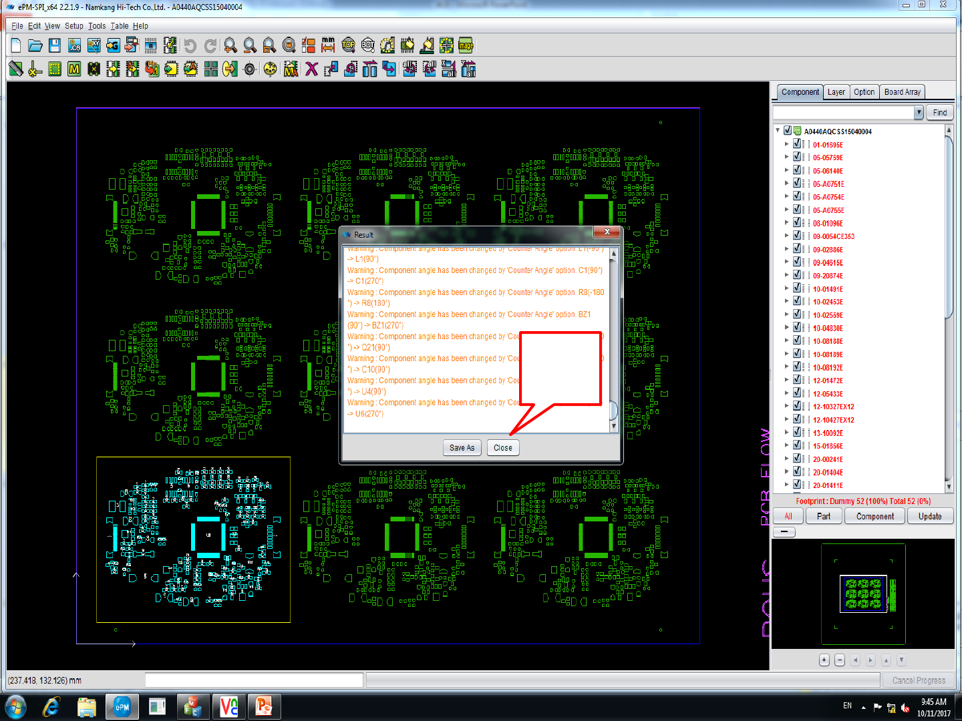Open the File menu
The image size is (962, 721).
click(17, 26)
